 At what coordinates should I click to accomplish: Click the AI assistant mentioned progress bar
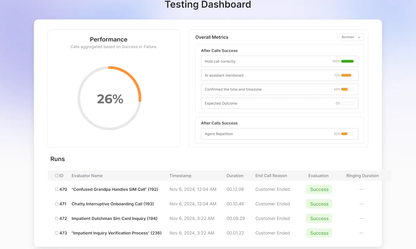coord(347,75)
